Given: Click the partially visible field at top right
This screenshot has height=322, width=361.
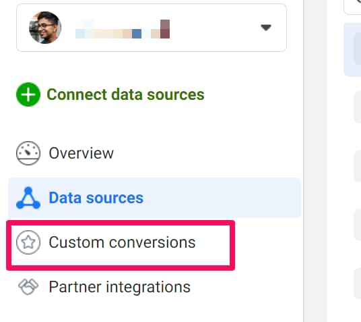Looking at the screenshot, I should pos(352,7).
